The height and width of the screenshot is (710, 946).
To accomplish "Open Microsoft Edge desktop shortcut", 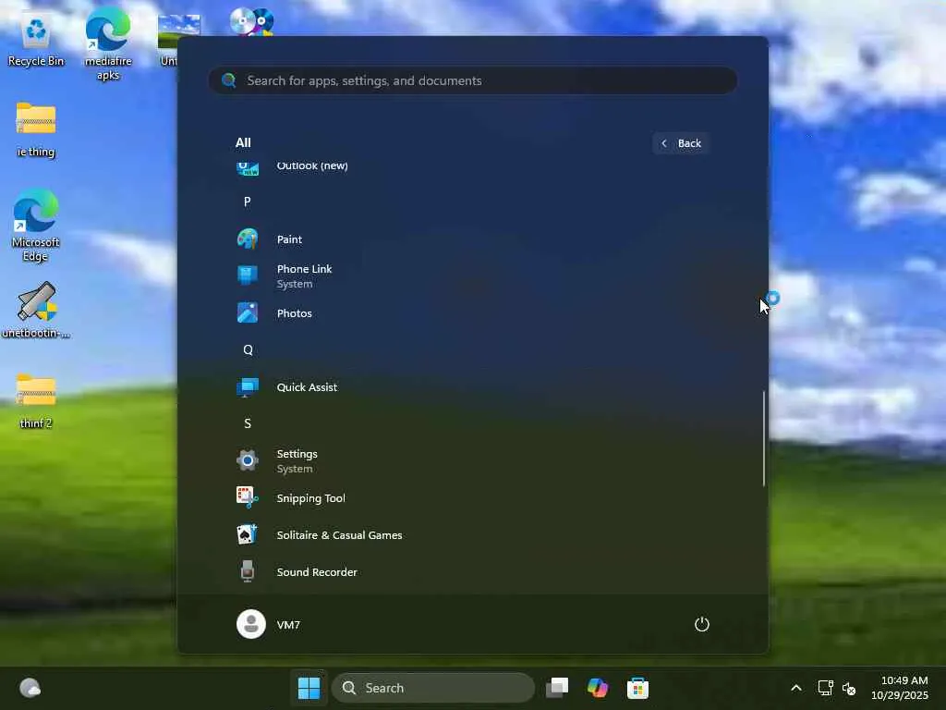I will pos(36,226).
